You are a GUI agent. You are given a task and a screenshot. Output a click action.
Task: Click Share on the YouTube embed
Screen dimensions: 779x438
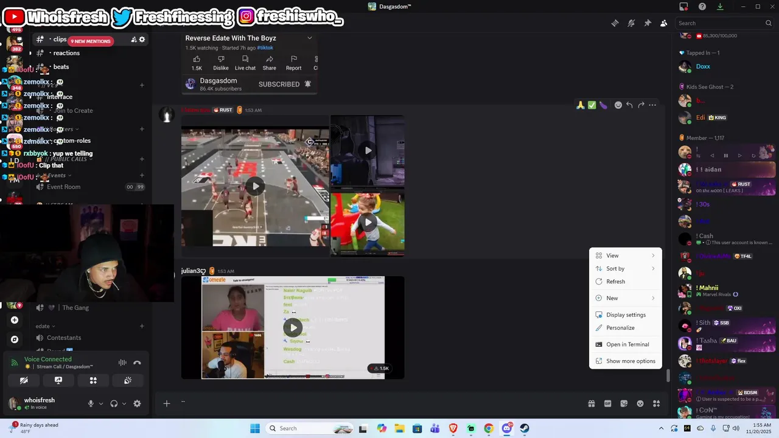(269, 63)
